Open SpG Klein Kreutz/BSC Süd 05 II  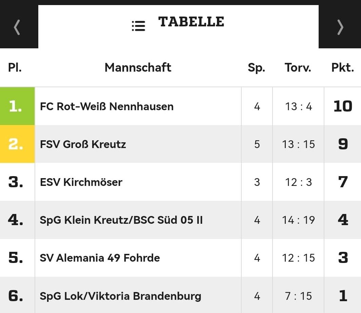(x=121, y=220)
